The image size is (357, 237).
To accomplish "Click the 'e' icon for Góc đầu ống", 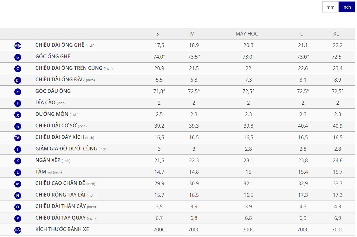I will pyautogui.click(x=18, y=92).
